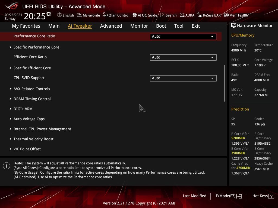Viewport: 278px width, 208px height.
Task: Open AURA lighting icon
Action: coord(182,15)
